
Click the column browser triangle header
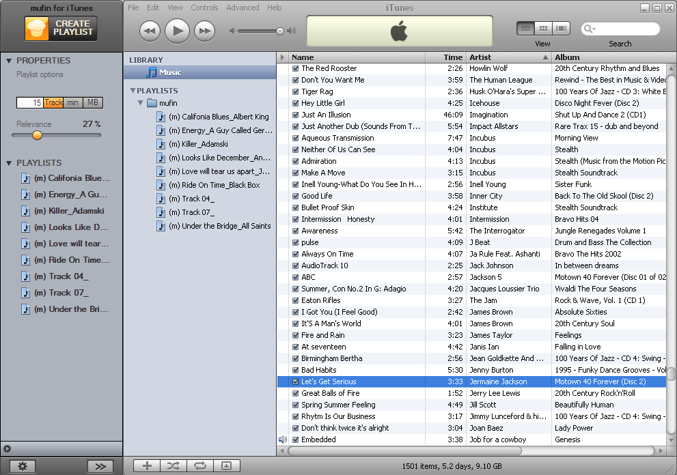tap(282, 57)
